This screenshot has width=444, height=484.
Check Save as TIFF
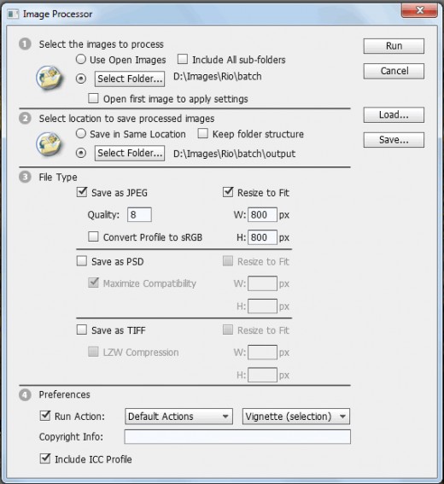[x=82, y=329]
